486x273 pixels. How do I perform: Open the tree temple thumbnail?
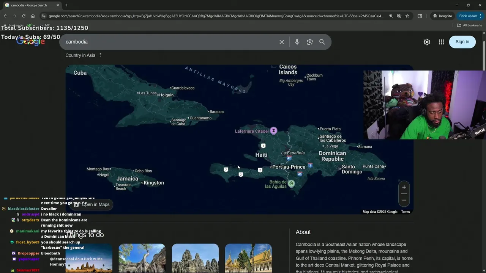point(142,258)
